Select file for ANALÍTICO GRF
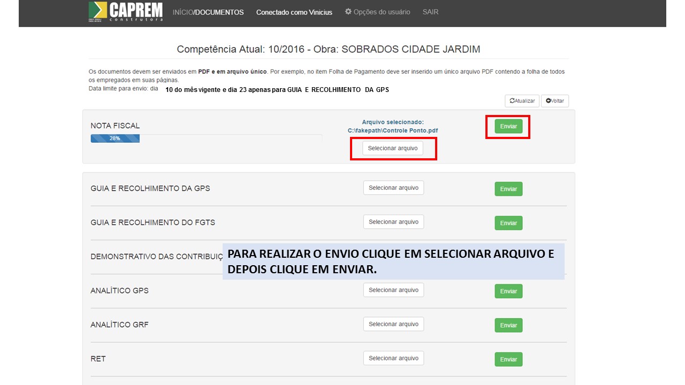This screenshot has height=385, width=685. (393, 324)
